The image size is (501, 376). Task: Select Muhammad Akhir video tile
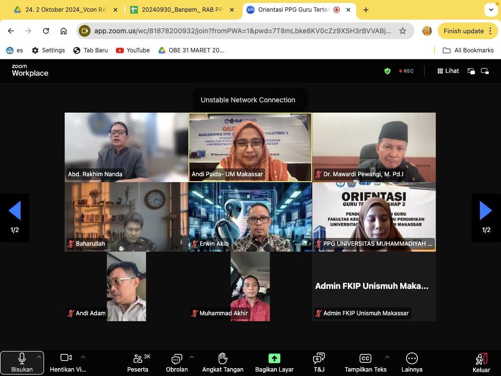250,286
